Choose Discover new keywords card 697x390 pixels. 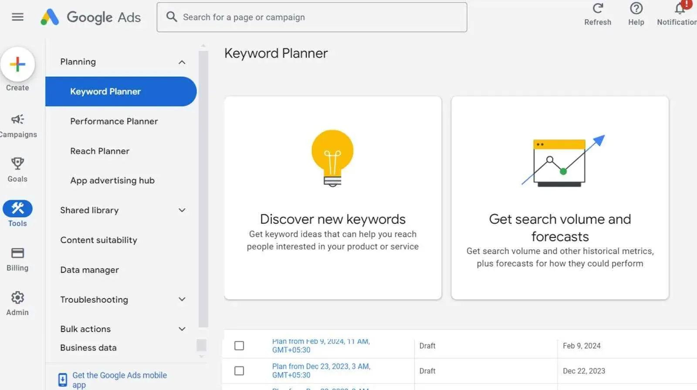tap(333, 198)
